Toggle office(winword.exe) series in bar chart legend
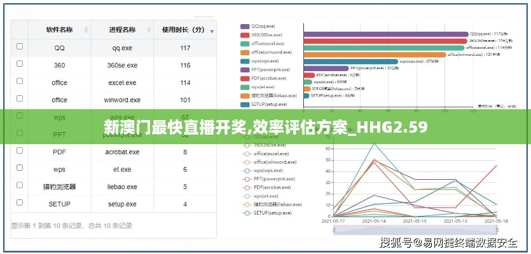531x254 pixels. (266, 53)
